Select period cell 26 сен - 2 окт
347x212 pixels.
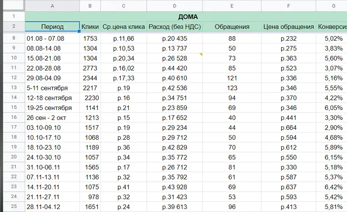(52, 118)
